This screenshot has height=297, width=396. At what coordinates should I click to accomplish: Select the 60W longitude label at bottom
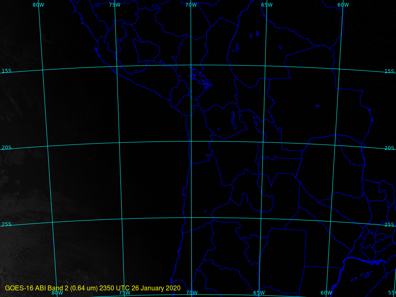(x=326, y=293)
